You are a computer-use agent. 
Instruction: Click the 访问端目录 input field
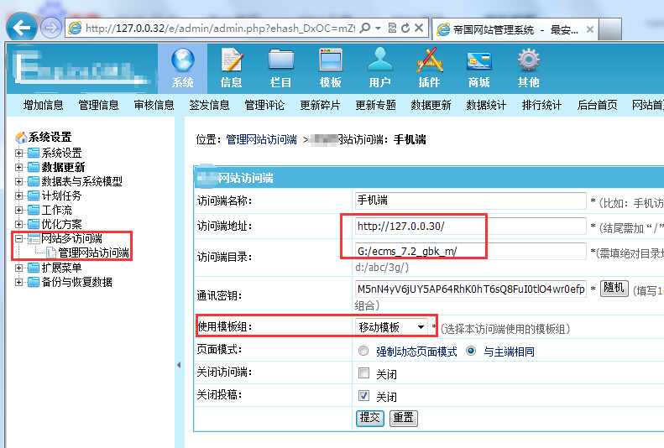(470, 252)
